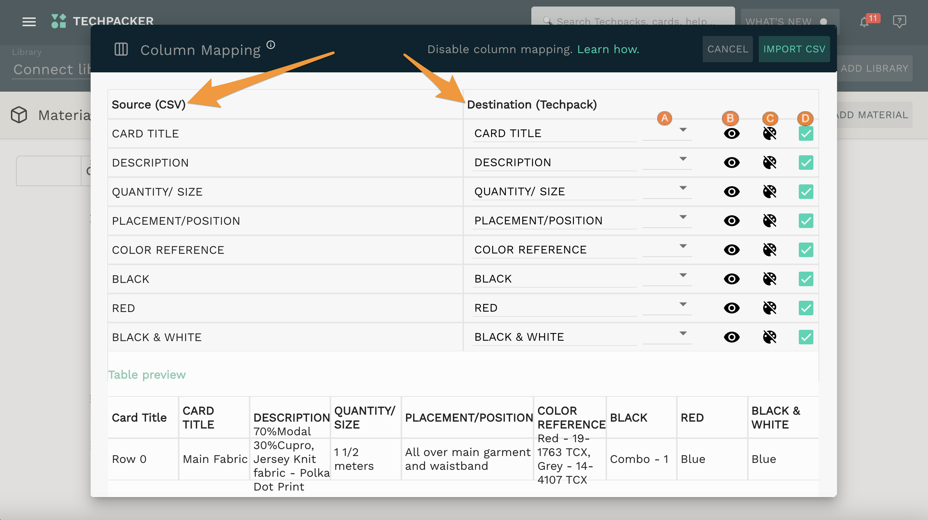Click the palette icon for BLACK row

tap(770, 279)
